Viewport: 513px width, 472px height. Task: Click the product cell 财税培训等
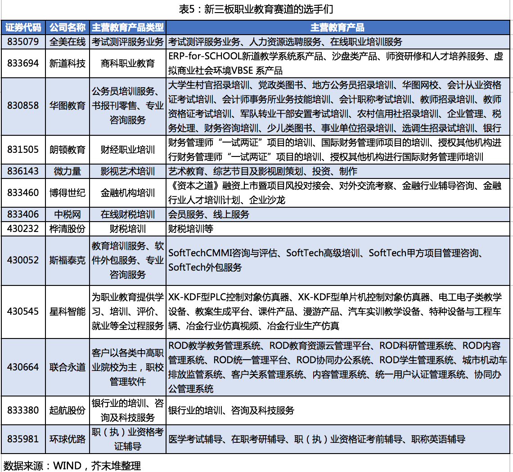(338, 229)
